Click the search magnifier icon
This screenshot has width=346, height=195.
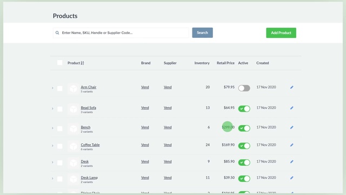click(57, 32)
